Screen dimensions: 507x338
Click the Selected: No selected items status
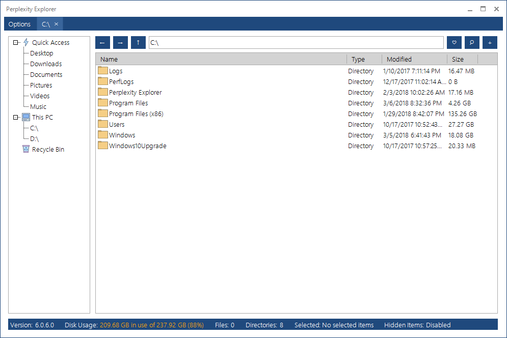point(334,325)
